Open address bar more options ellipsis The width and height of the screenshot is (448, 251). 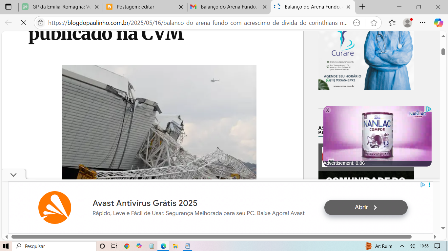point(357,23)
